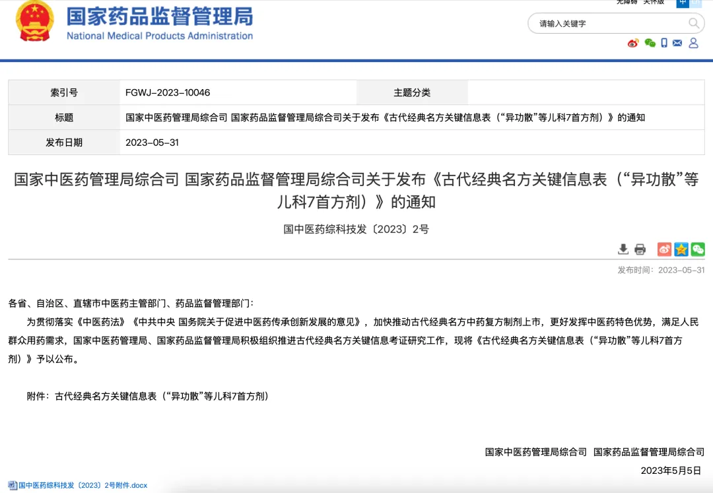Click the docx attachment file icon
713x493 pixels.
[x=13, y=485]
